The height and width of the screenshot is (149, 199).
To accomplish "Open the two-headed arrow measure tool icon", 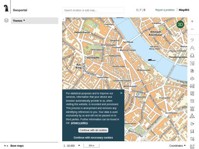I will tap(192, 132).
